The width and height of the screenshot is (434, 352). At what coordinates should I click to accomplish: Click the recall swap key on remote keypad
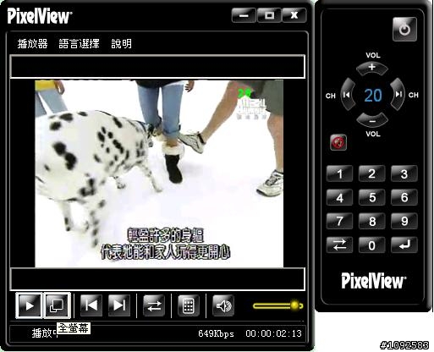tap(339, 245)
